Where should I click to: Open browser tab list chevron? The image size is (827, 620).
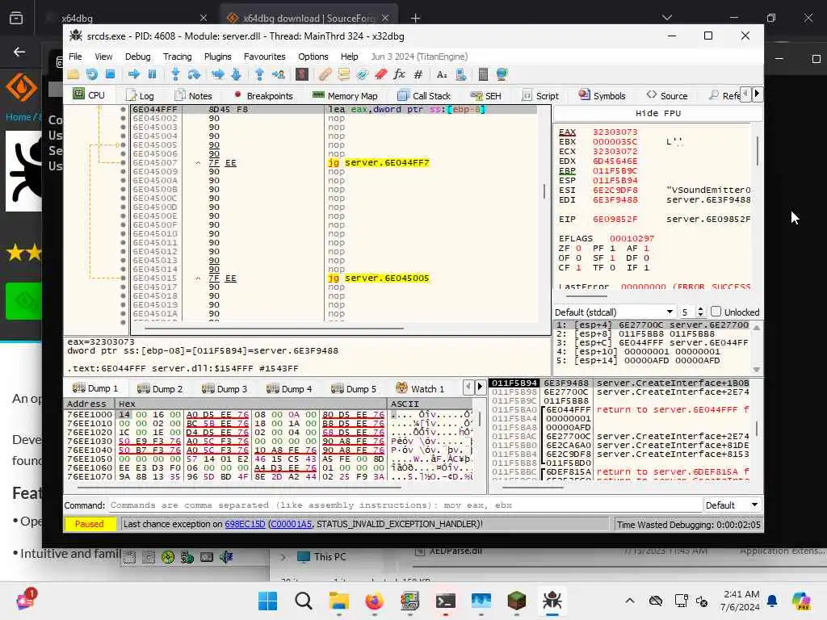(667, 18)
